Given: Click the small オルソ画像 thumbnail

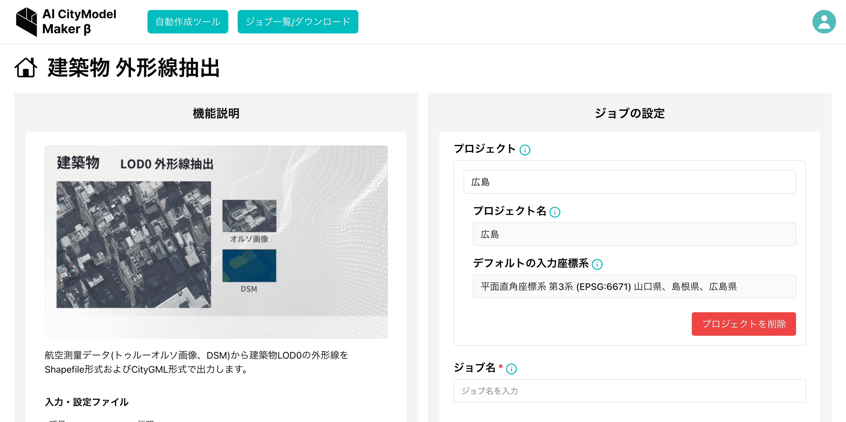Looking at the screenshot, I should tap(249, 216).
